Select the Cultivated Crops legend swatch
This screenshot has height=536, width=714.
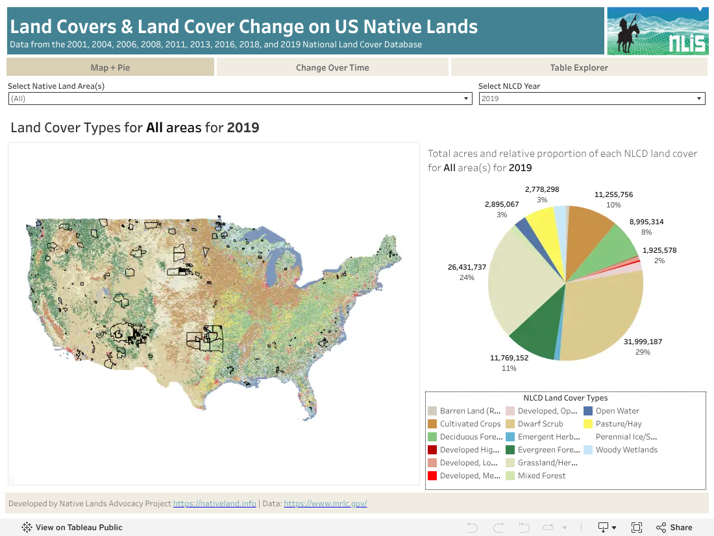pos(432,424)
